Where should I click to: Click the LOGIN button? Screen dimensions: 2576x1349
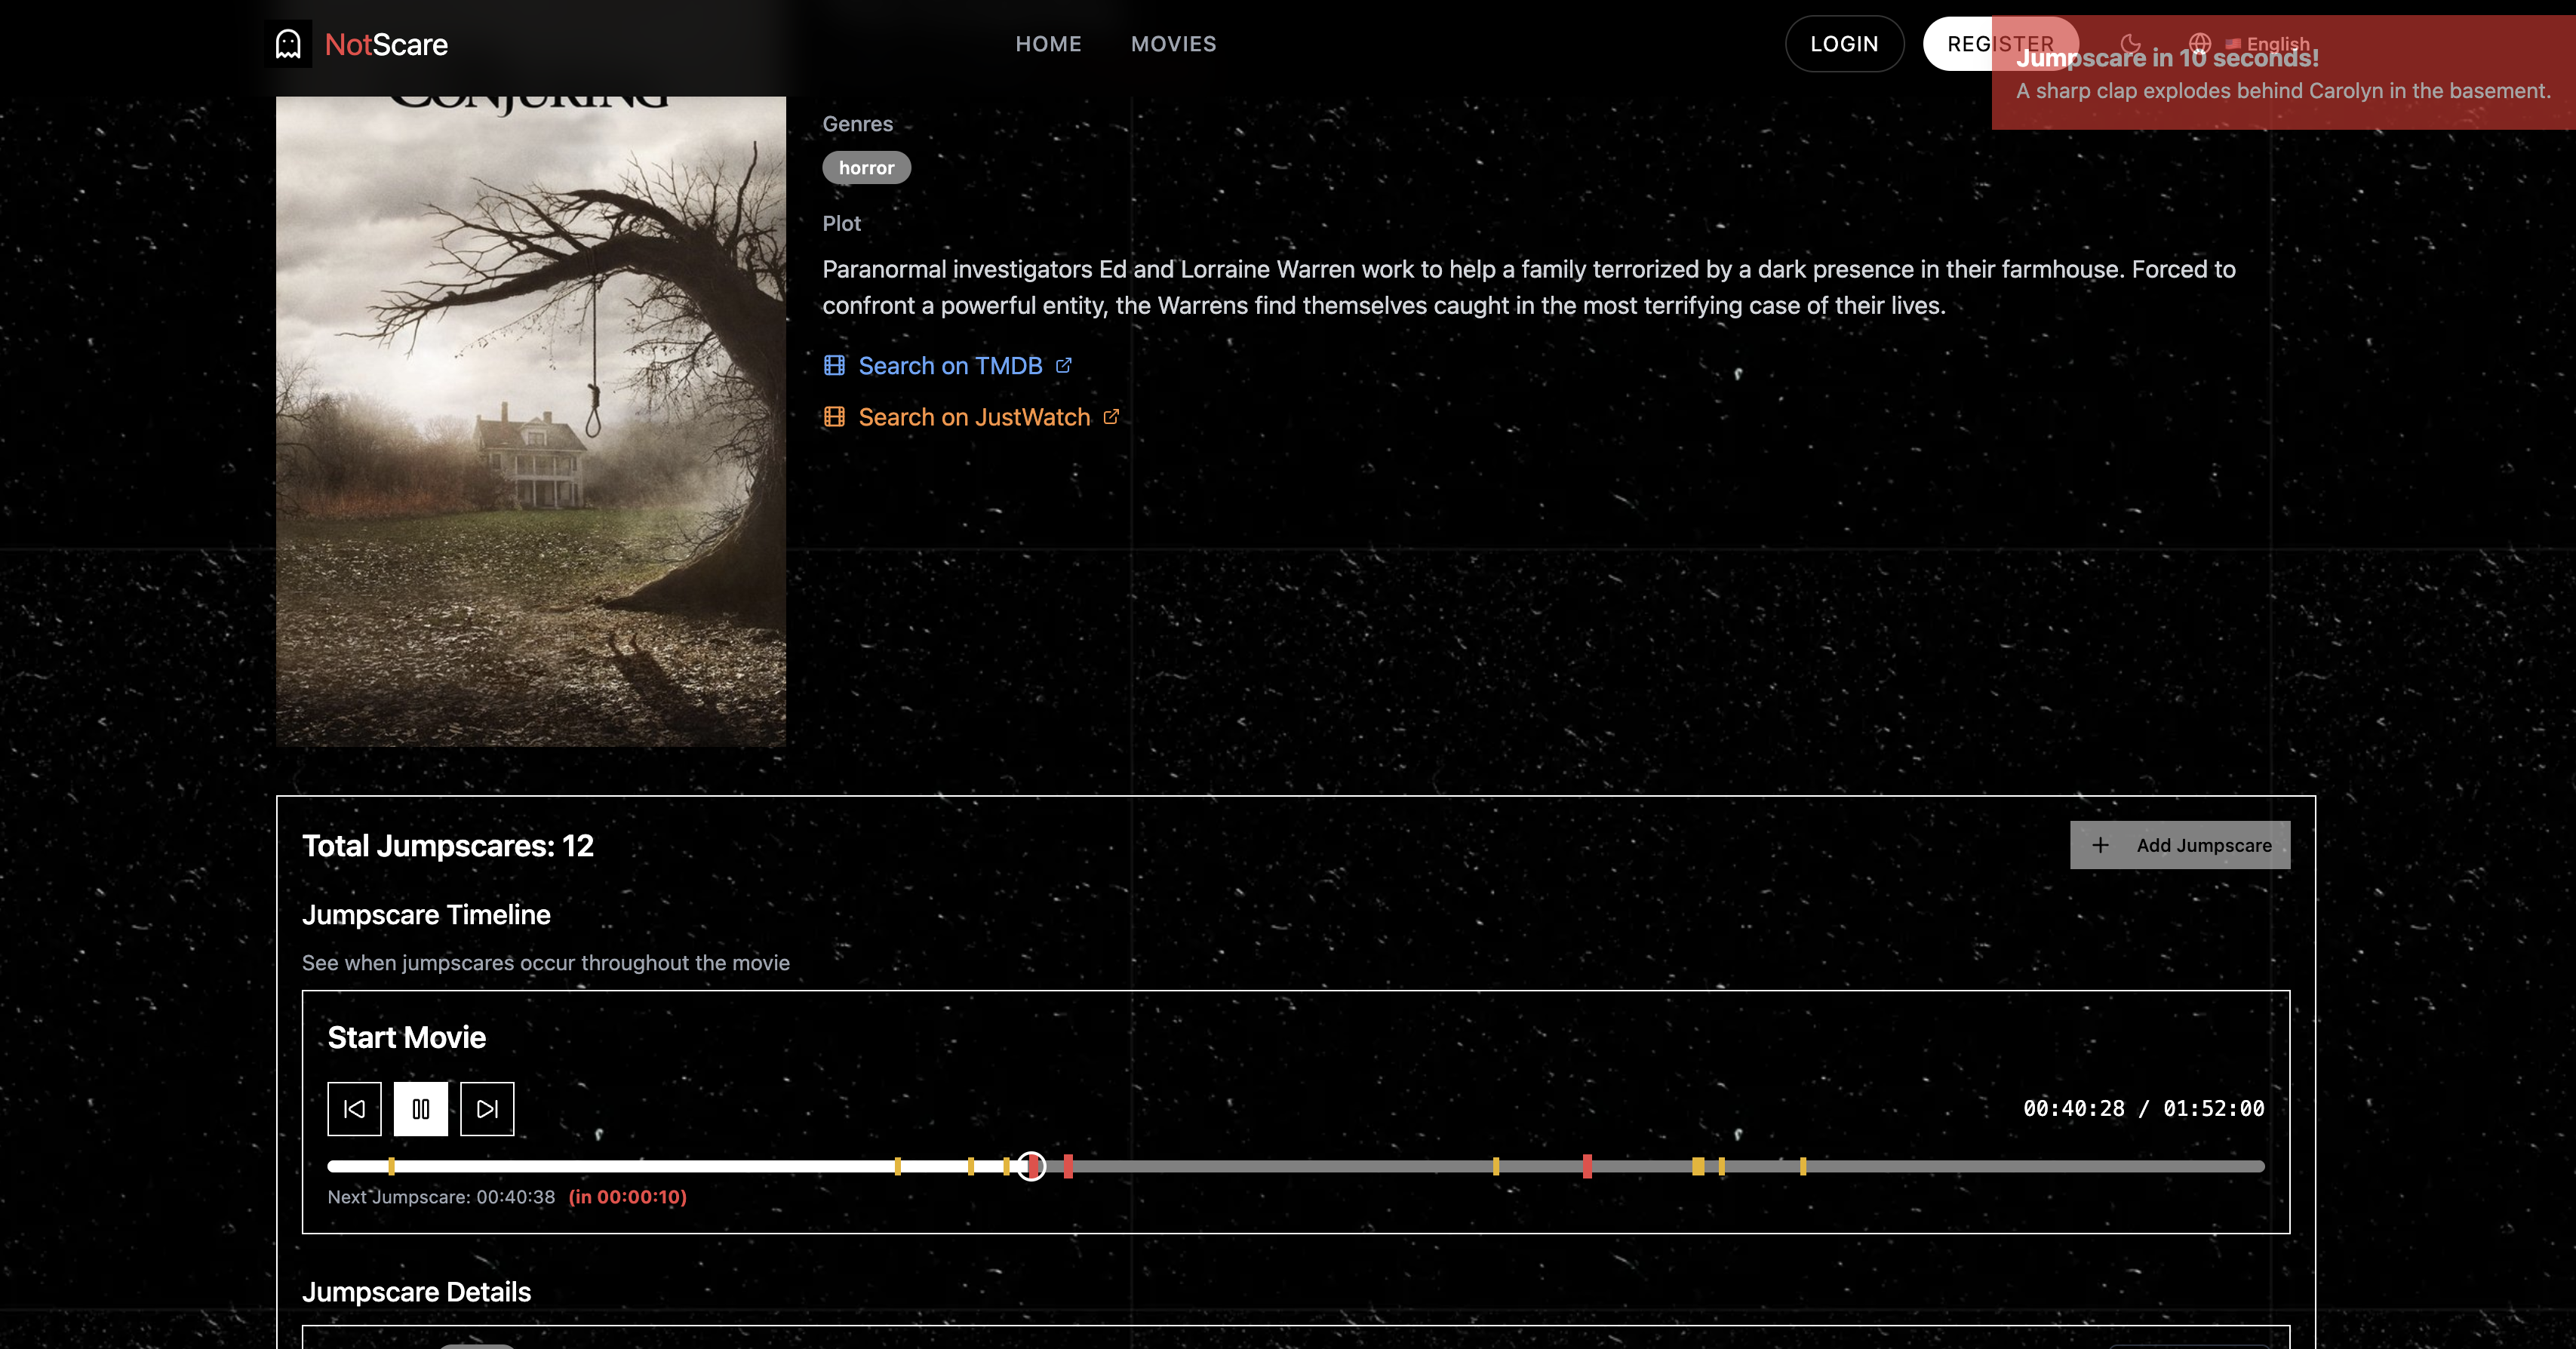pos(1844,44)
